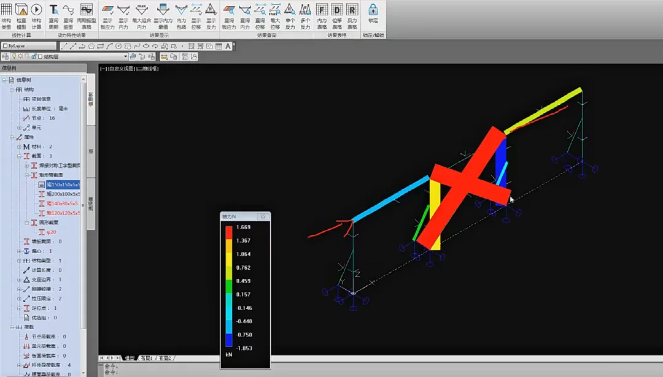The width and height of the screenshot is (663, 377).
Task: Switch to the 布局1 layout tab
Action: pyautogui.click(x=146, y=358)
